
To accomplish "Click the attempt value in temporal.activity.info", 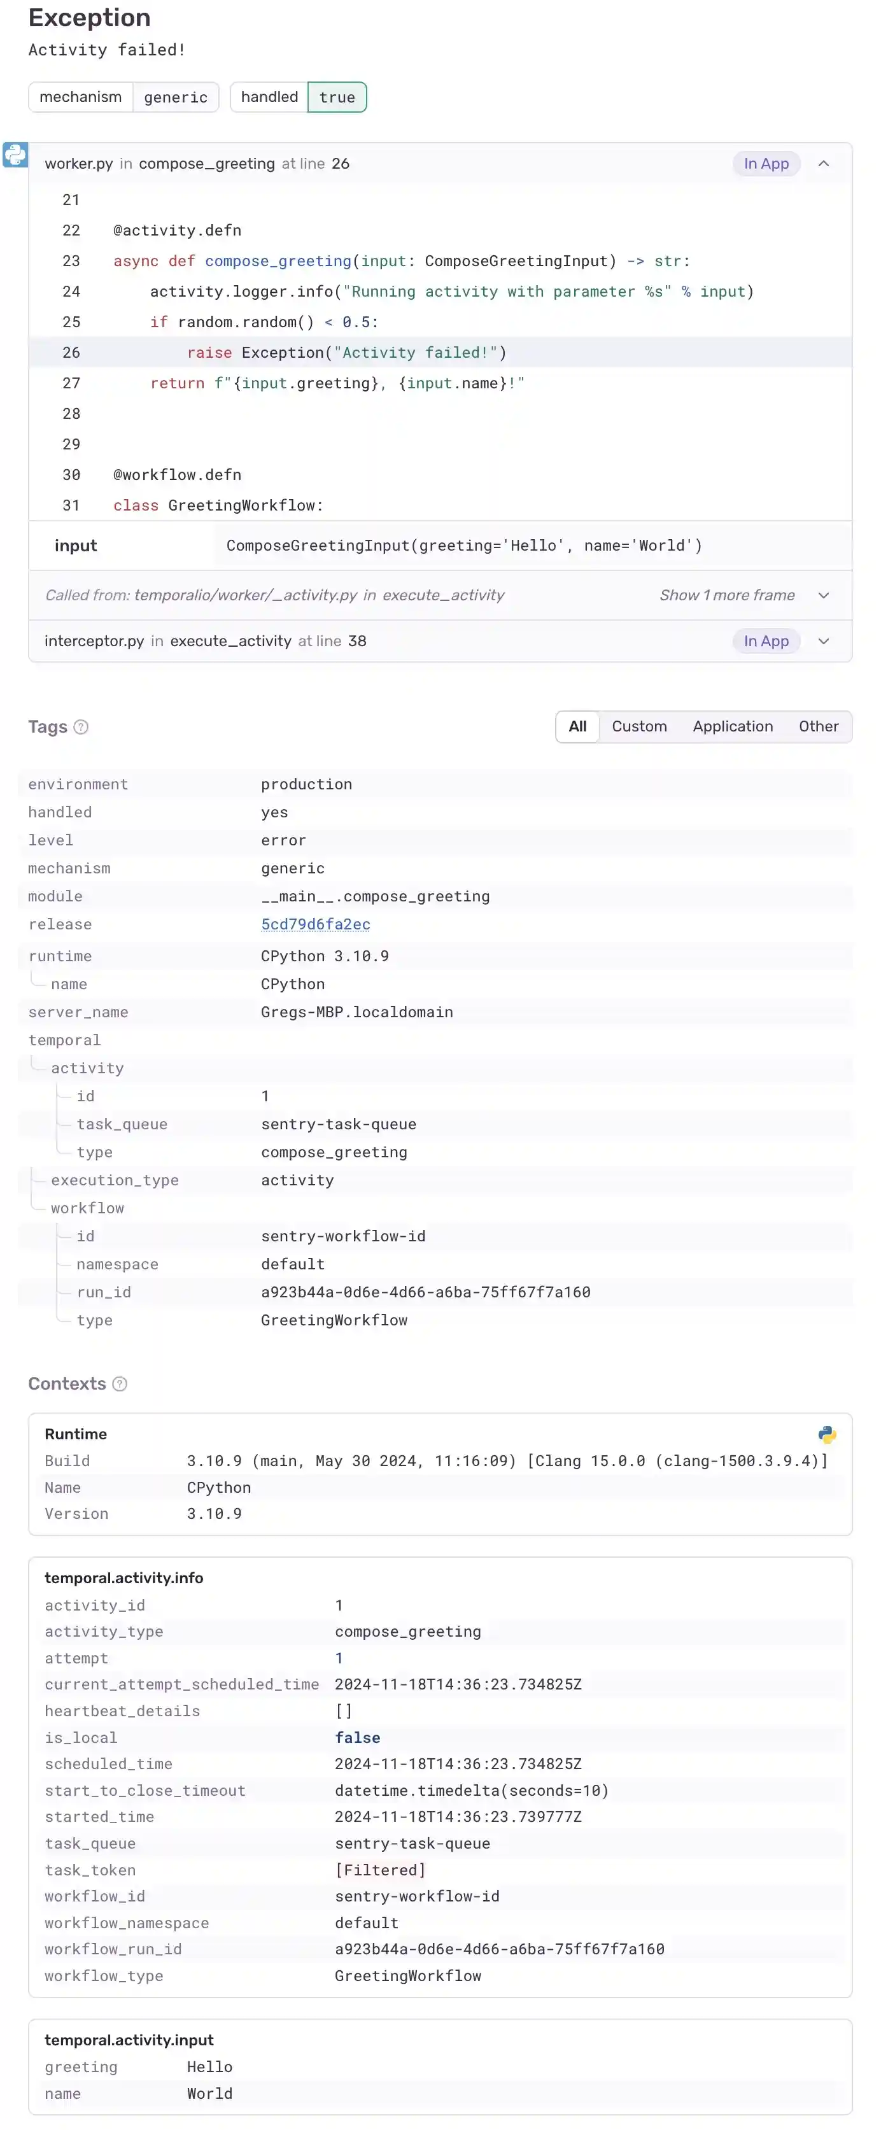I will (339, 1658).
